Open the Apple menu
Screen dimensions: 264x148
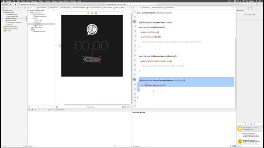3,1
